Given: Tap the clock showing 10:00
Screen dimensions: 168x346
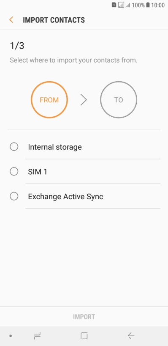Looking at the screenshot, I should [158, 5].
